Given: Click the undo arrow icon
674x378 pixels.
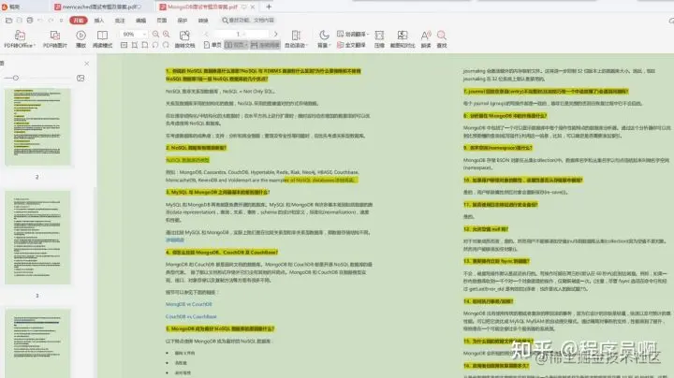Looking at the screenshot, I should (40, 21).
